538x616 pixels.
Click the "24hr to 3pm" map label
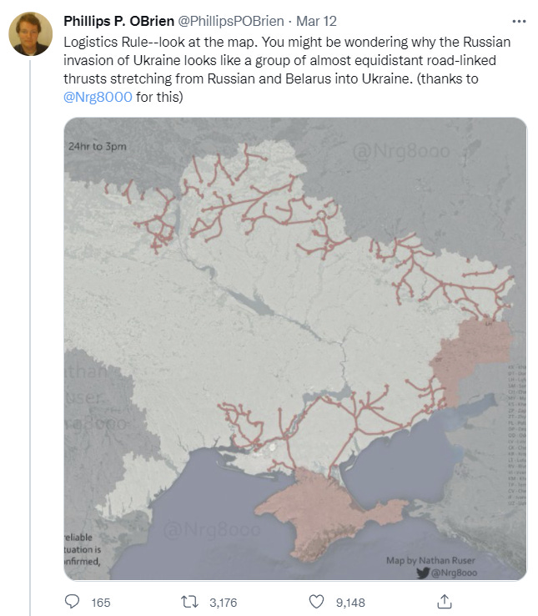click(98, 147)
